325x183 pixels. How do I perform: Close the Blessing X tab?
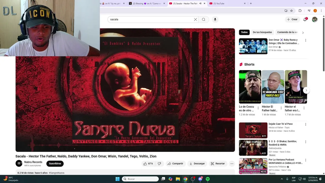(x=164, y=4)
